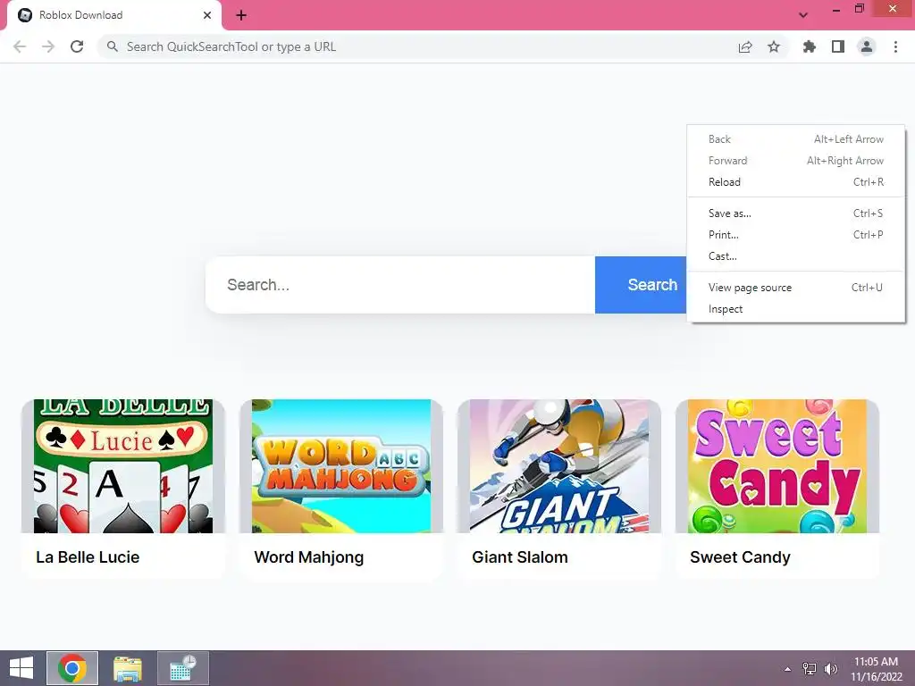Image resolution: width=915 pixels, height=686 pixels.
Task: Choose Forward in the context menu
Action: pyautogui.click(x=796, y=161)
